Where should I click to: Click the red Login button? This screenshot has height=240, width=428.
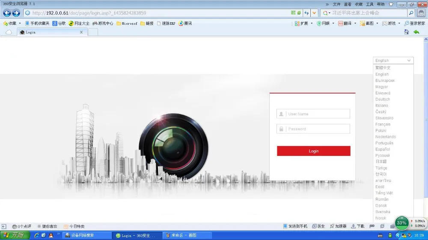[x=314, y=151]
